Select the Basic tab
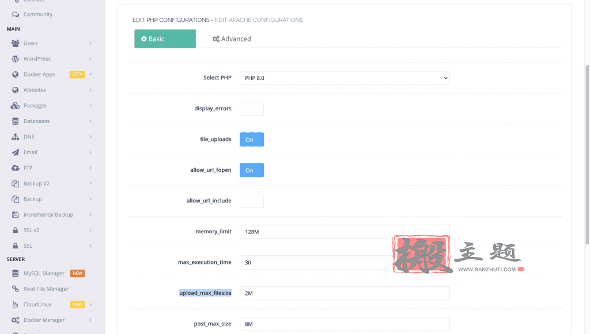The height and width of the screenshot is (334, 590). (165, 39)
